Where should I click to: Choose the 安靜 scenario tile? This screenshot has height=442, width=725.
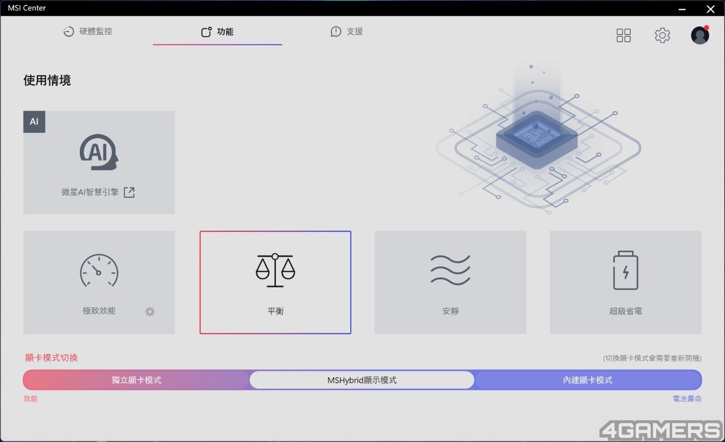tap(450, 282)
